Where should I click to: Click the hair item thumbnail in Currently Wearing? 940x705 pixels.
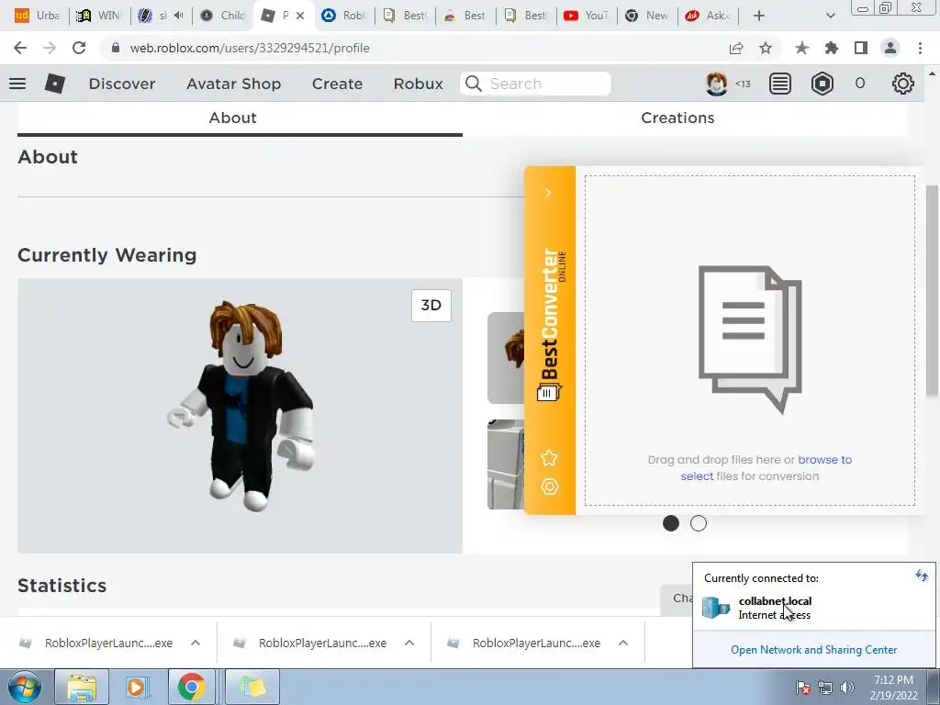[x=506, y=358]
